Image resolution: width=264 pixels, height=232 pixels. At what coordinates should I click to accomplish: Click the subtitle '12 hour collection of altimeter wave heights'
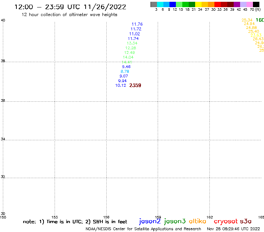69,15
